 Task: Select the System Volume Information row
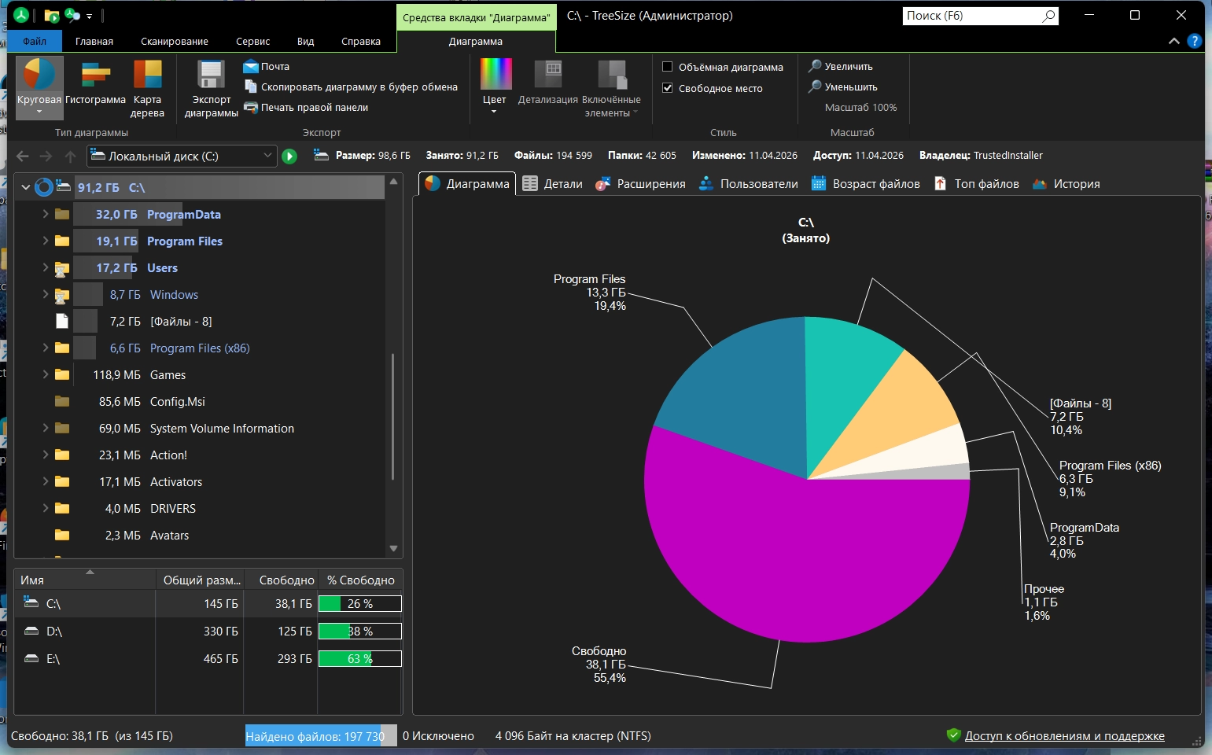(200, 428)
